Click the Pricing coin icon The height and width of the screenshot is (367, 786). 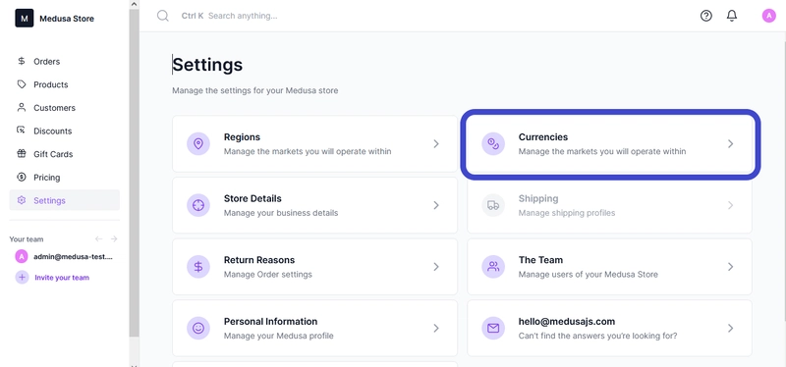click(x=21, y=177)
